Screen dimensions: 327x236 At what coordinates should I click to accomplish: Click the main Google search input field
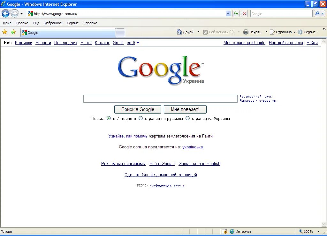(160, 98)
